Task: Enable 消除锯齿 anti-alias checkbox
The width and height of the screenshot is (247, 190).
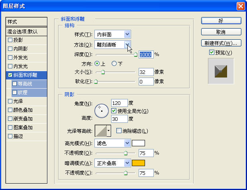Action: tap(119, 131)
